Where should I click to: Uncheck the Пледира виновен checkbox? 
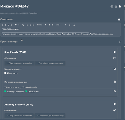click(5, 91)
